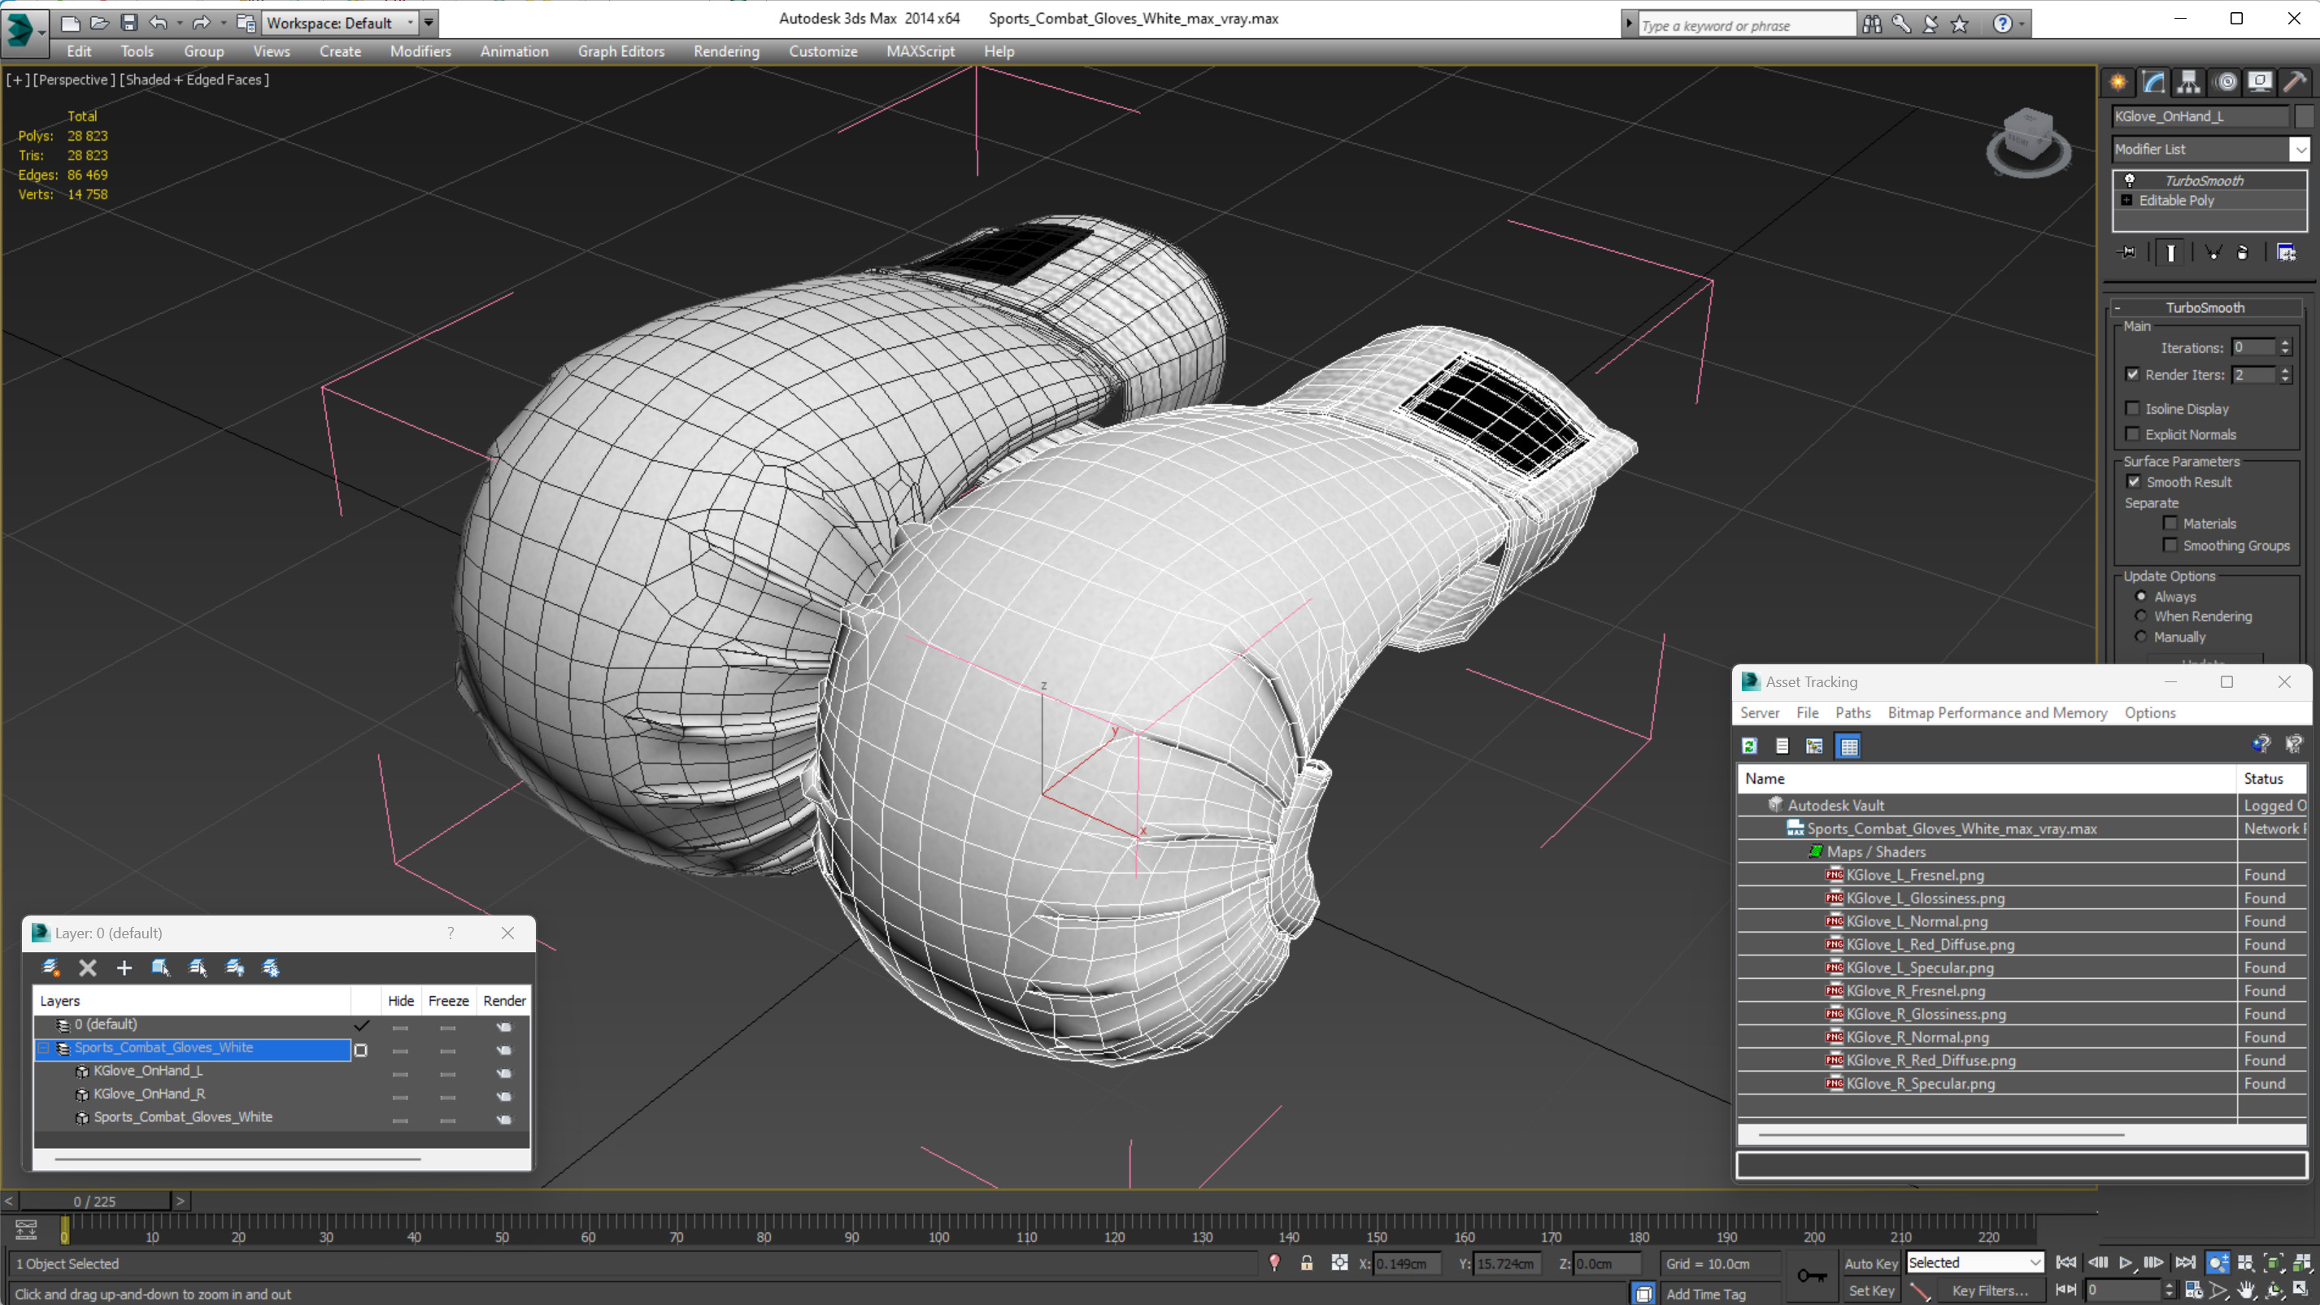Open the Rendering menu

point(726,51)
